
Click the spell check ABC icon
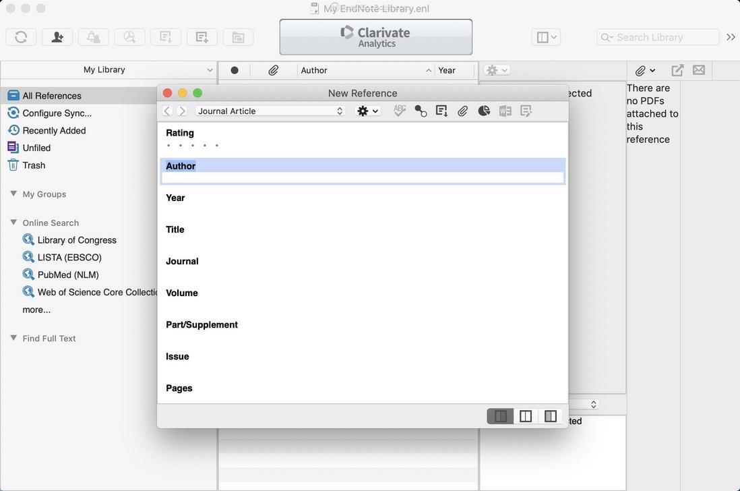coord(399,111)
